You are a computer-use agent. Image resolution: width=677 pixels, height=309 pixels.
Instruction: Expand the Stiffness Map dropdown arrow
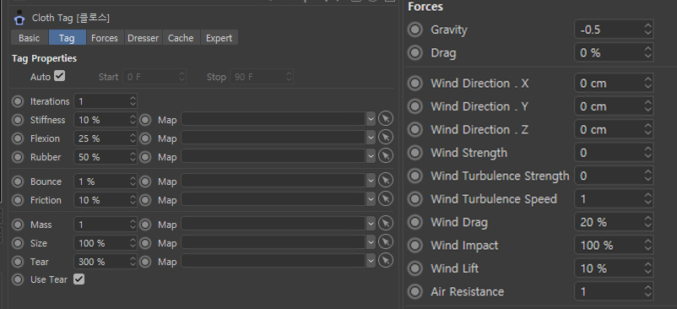(371, 119)
